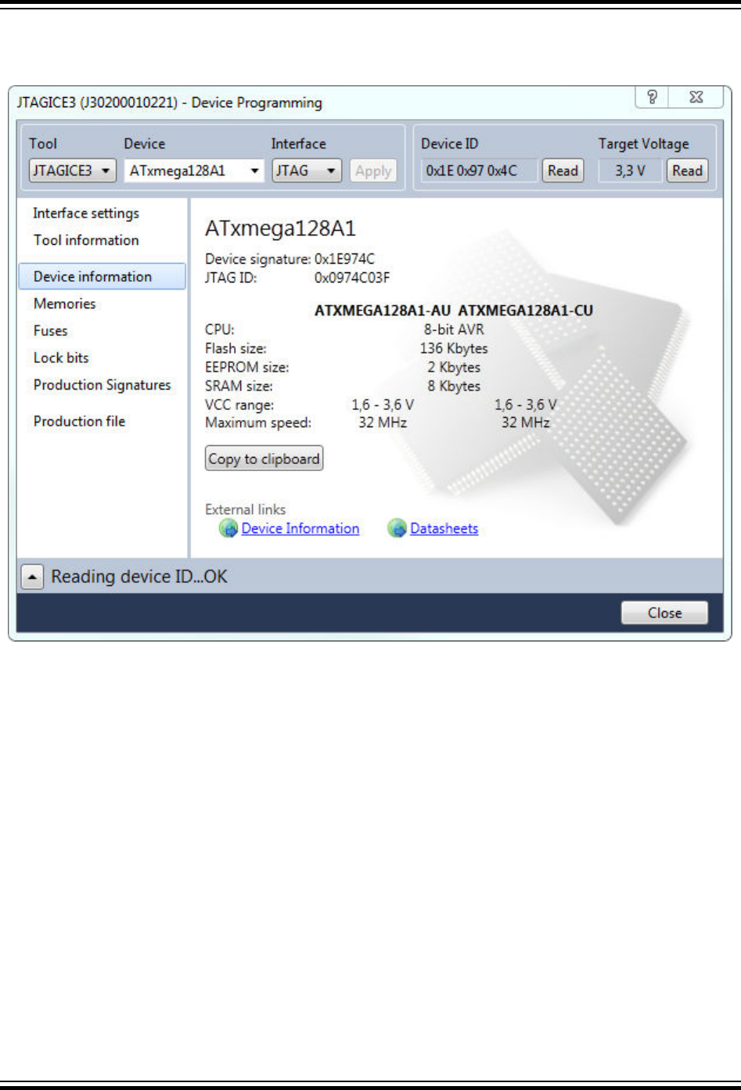The width and height of the screenshot is (741, 1090).
Task: Open the Device dropdown showing ATxmega128A1
Action: (x=194, y=171)
